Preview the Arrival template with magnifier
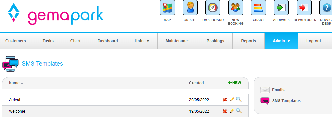Viewport: 332px width, 134px height. [239, 100]
